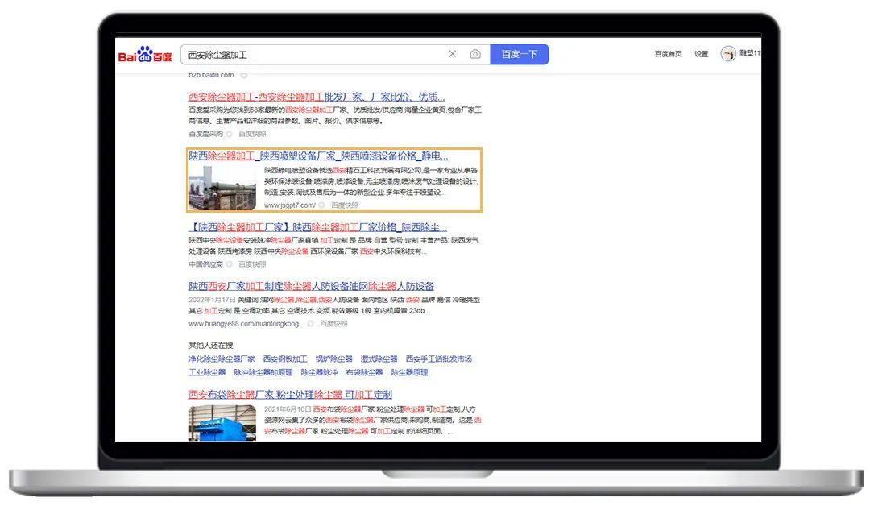Click the shield icon beside www.jsgpt7.com

point(321,205)
